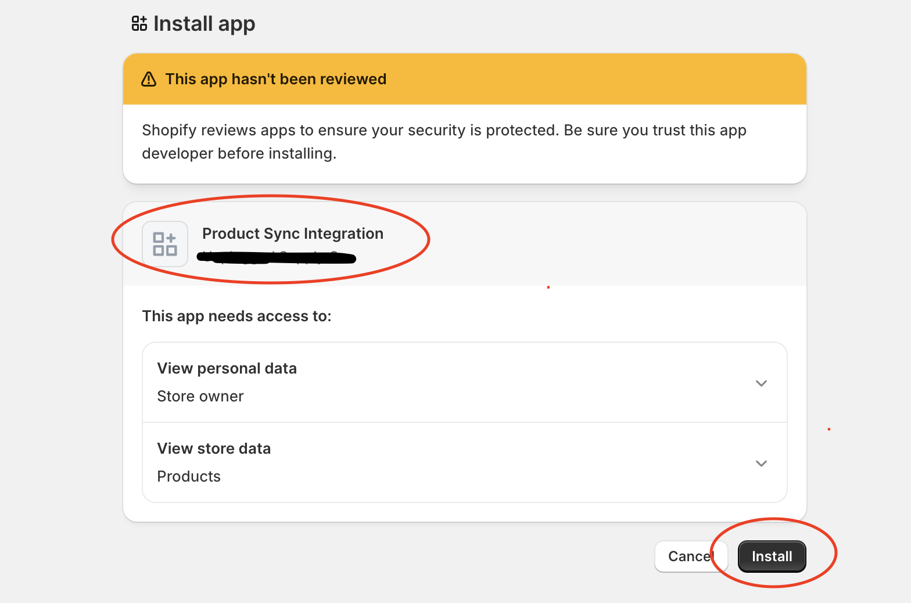Expand the View personal data chevron
The height and width of the screenshot is (603, 911).
[761, 383]
